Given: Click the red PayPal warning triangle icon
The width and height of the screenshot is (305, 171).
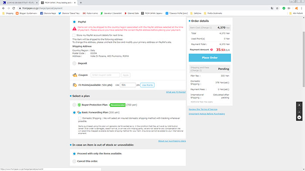Looking at the screenshot, I should 75,29.
